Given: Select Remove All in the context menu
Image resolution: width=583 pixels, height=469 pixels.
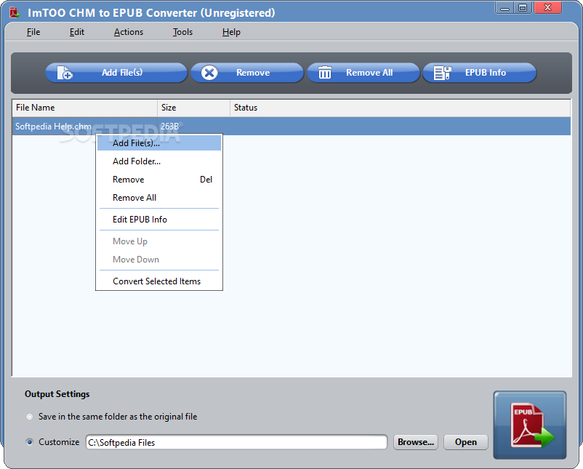Looking at the screenshot, I should [x=159, y=198].
